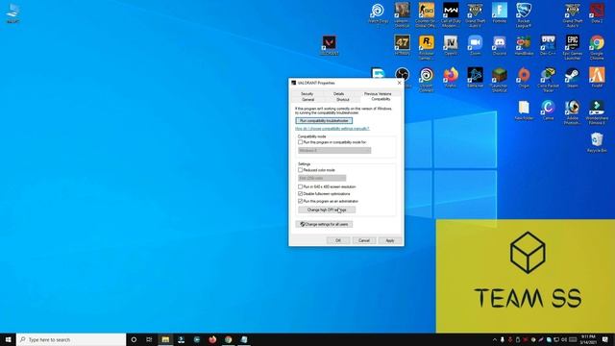
Task: Enable Run in compatibility mode checkbox
Action: pos(301,142)
